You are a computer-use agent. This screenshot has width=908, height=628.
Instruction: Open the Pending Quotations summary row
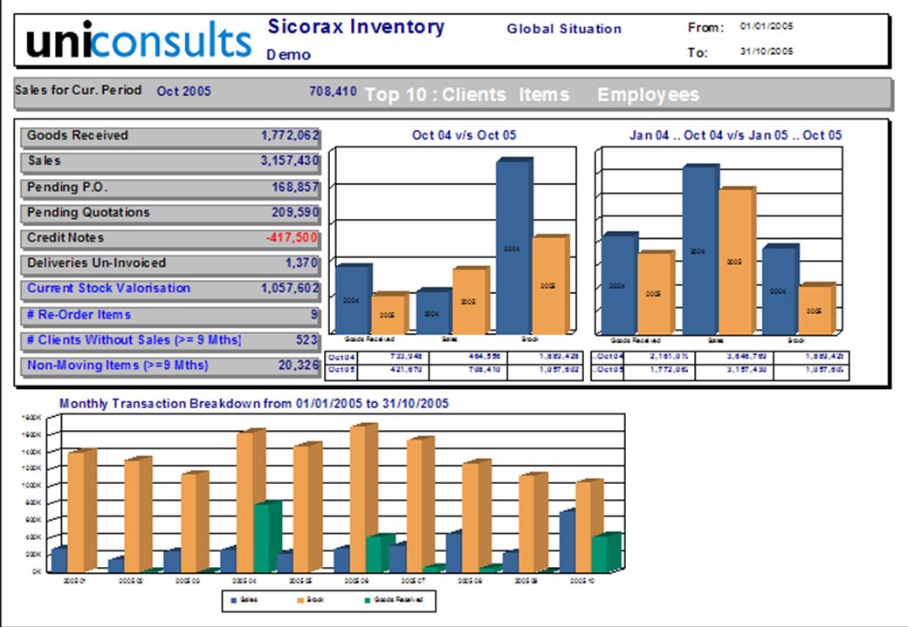tap(172, 213)
